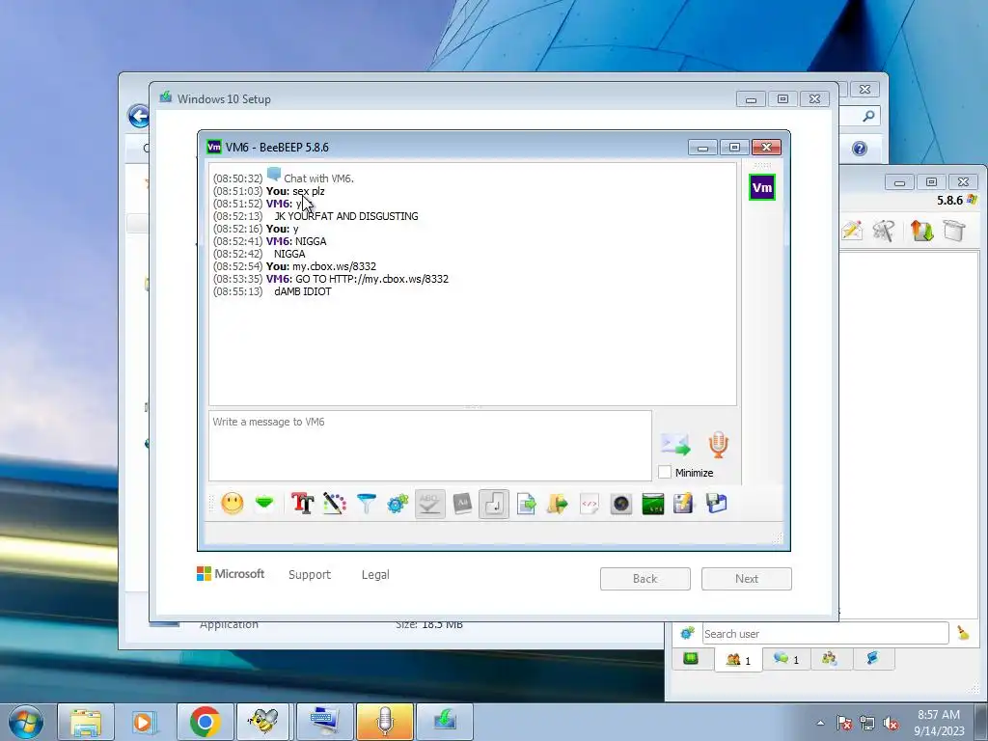Image resolution: width=988 pixels, height=741 pixels.
Task: Toggle the dictionary word completer book icon
Action: coord(462,504)
